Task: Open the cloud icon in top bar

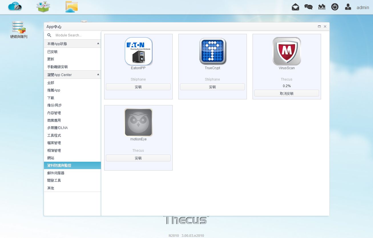Action: tap(15, 6)
